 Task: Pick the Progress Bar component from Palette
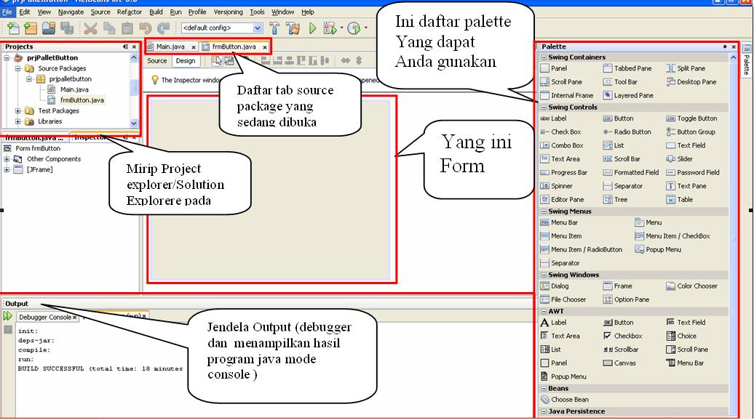(x=563, y=172)
